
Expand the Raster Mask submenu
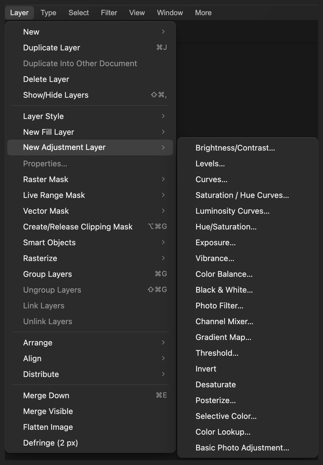click(90, 179)
